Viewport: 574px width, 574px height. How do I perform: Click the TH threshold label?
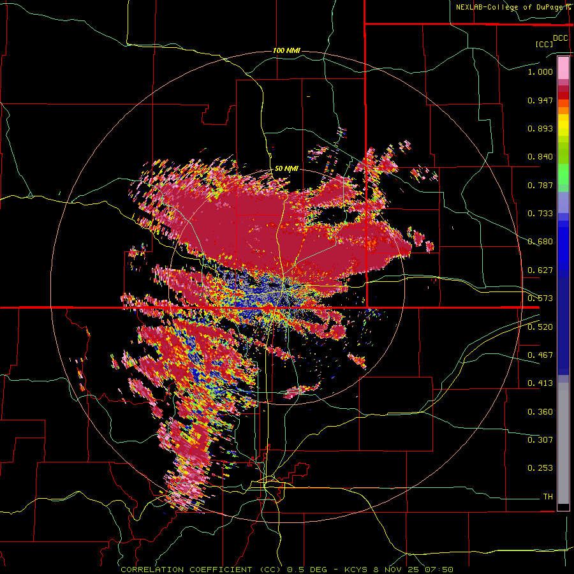pos(548,497)
